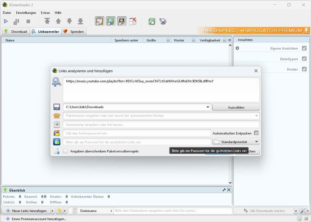Viewport: 311px width, 222px height.
Task: Expand the Paketnamen dropdown arrow
Action: [257, 115]
